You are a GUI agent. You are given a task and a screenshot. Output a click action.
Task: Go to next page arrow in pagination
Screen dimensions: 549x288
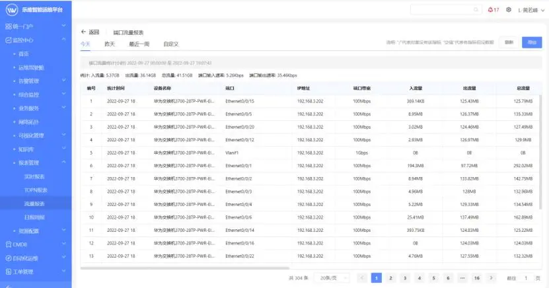click(492, 278)
